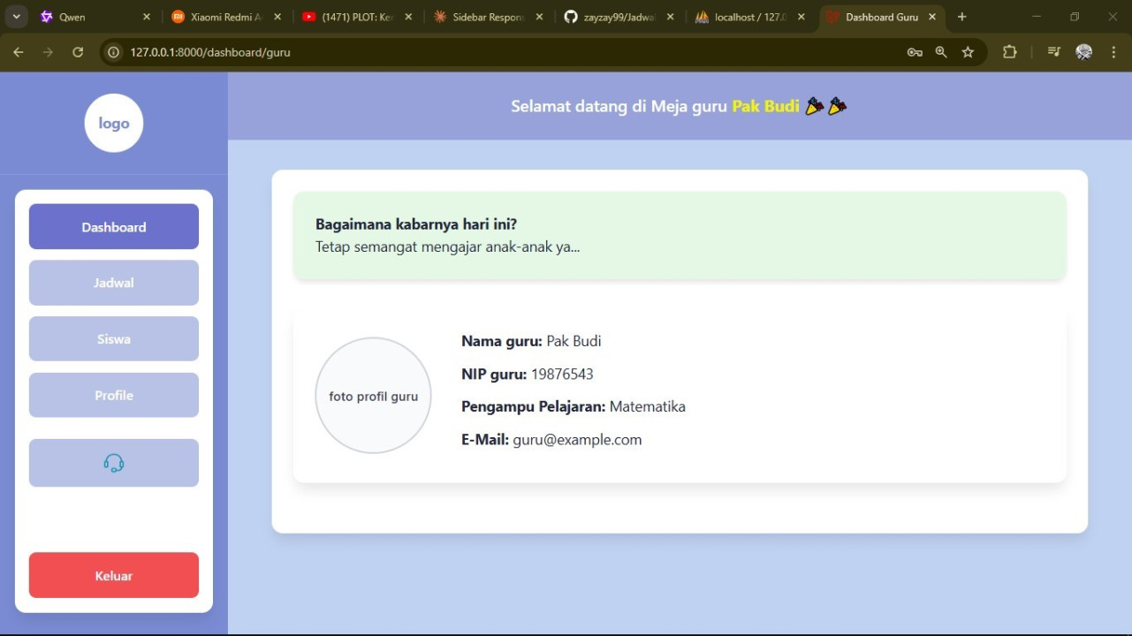Click the headset support icon in sidebar
The image size is (1132, 636).
(x=113, y=463)
